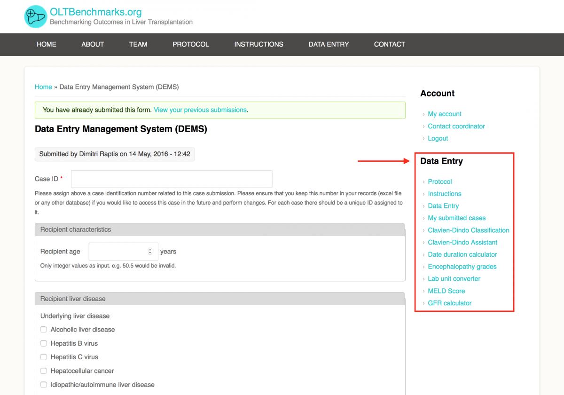
Task: Open the GFR calculator link
Action: [x=449, y=303]
